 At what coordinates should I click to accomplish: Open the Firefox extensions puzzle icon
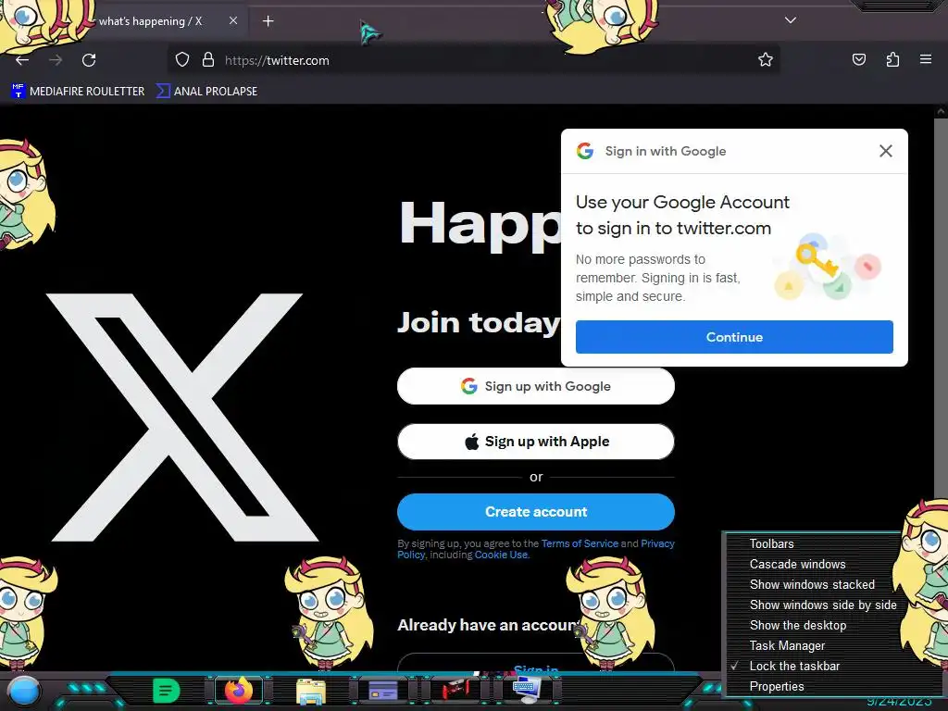(x=892, y=59)
